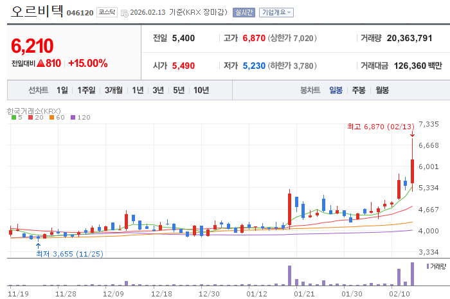450x299 pixels.
Task: Switch to the 일봉 candlestick chart
Action: click(x=336, y=90)
